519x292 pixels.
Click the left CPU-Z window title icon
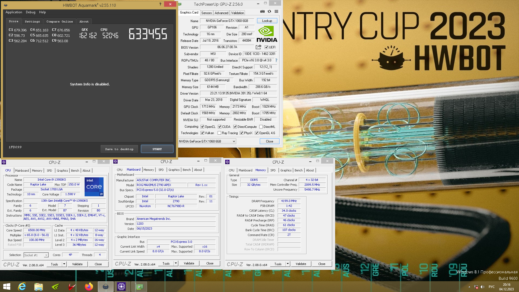tap(4, 162)
